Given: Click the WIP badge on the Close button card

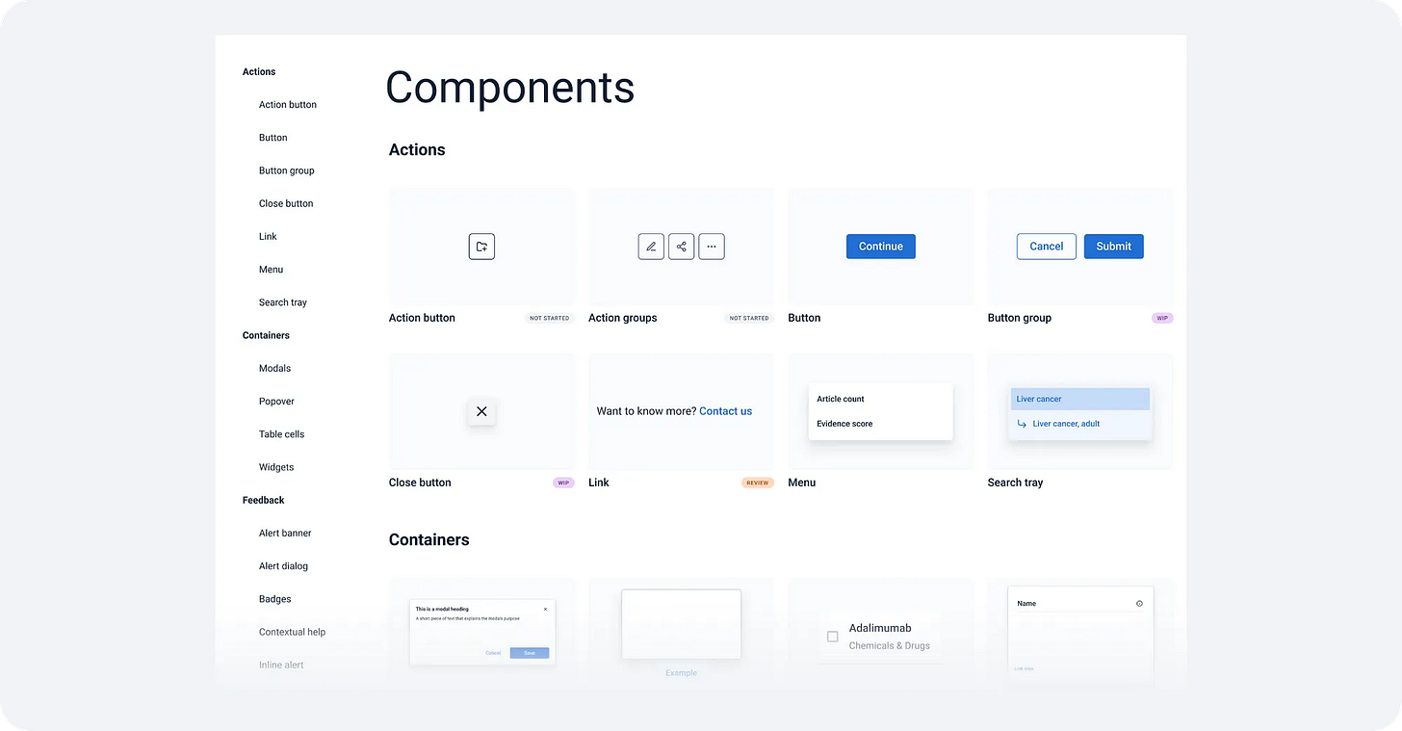Looking at the screenshot, I should [x=563, y=483].
